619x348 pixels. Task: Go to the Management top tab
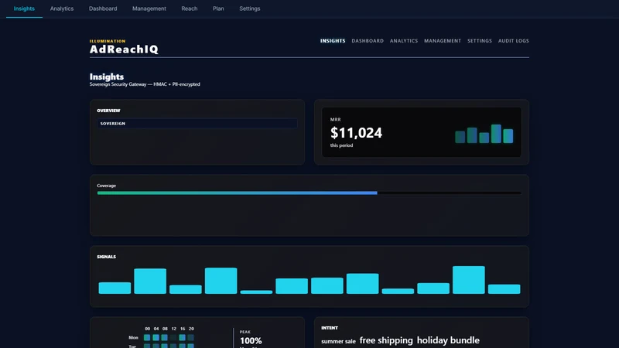tap(149, 9)
